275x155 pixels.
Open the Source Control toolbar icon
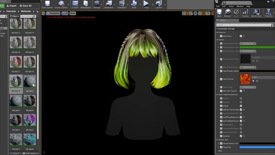[61, 4]
